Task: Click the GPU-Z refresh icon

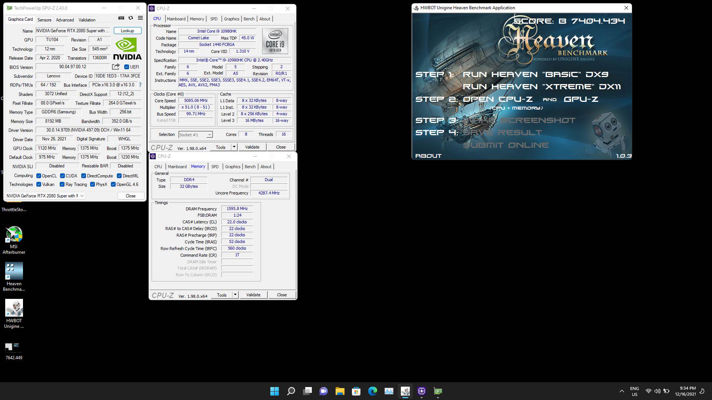Action: pos(131,18)
